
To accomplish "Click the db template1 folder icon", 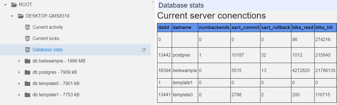I will [x=27, y=95].
